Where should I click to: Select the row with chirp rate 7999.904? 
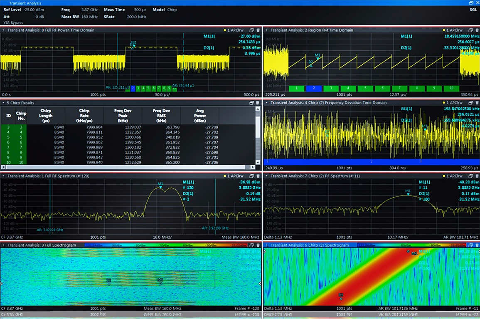point(128,127)
